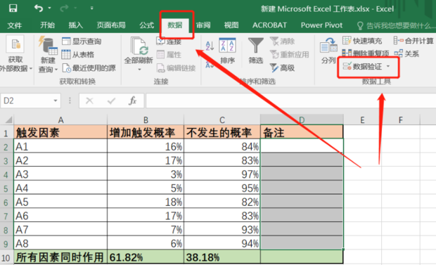This screenshot has width=436, height=265.
Task: Switch to the 开始 tab
Action: tap(47, 25)
